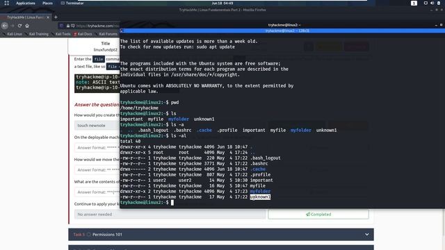
Task: Click the highlighted 'unknown1' filename in terminal
Action: tap(260, 197)
